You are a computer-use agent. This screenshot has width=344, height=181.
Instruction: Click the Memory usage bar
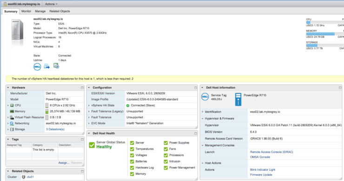(325, 34)
